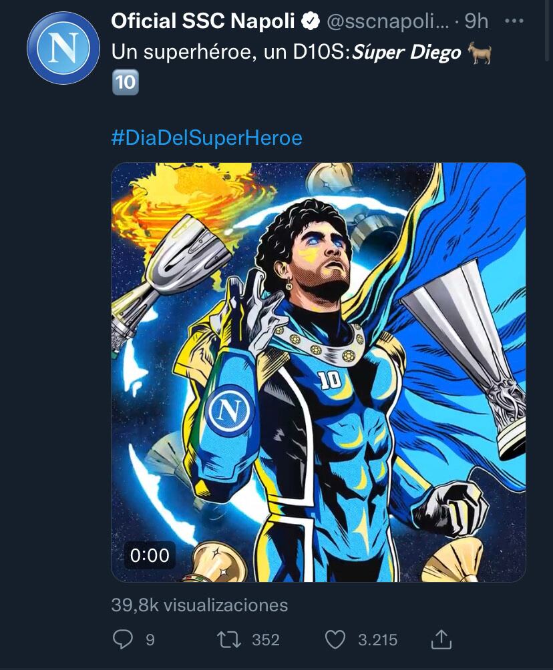Viewport: 553px width, 670px height.
Task: Play the Súper Diego video thumbnail
Action: (x=318, y=372)
